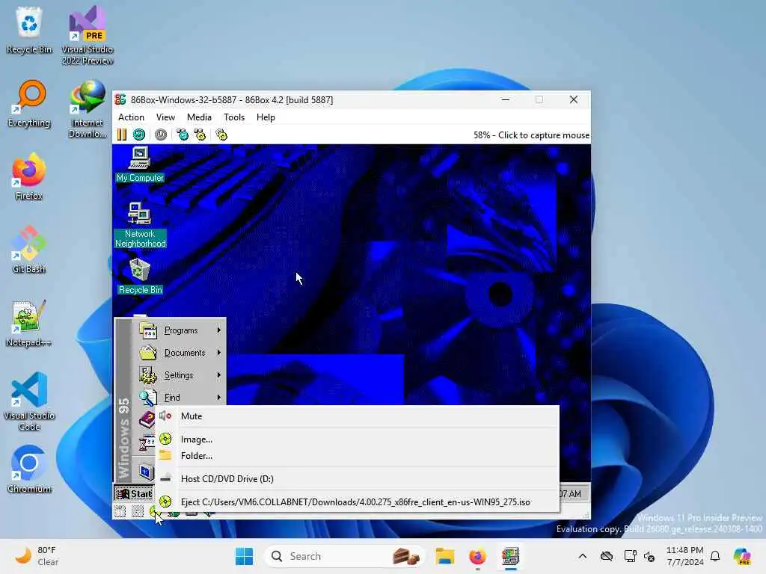Select the Firefox desktop shortcut
This screenshot has height=574, width=766.
pos(29,176)
